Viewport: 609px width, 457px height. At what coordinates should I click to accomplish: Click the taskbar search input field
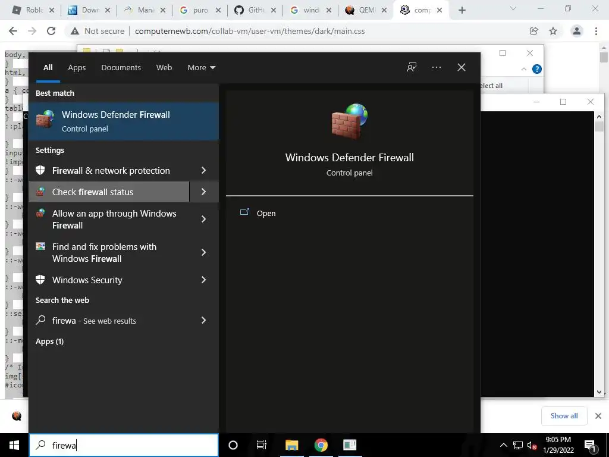(x=124, y=445)
